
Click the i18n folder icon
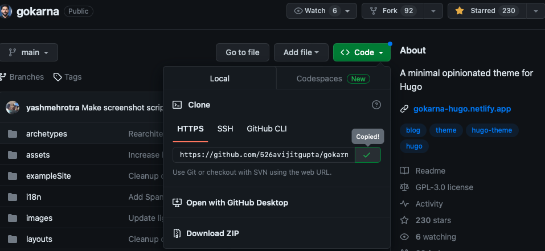tap(13, 197)
